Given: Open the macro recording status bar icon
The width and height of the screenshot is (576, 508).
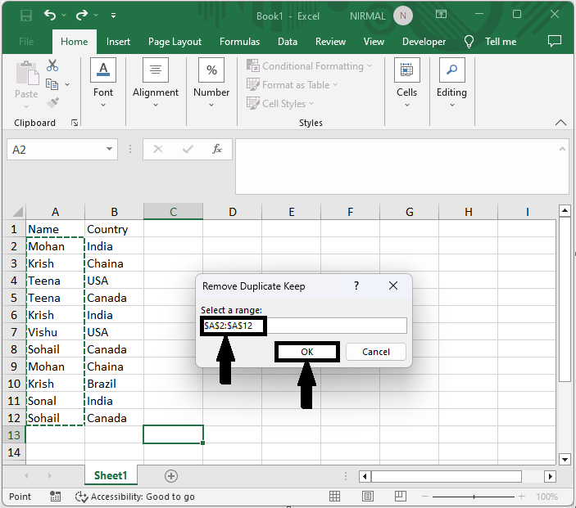Looking at the screenshot, I should tap(55, 497).
